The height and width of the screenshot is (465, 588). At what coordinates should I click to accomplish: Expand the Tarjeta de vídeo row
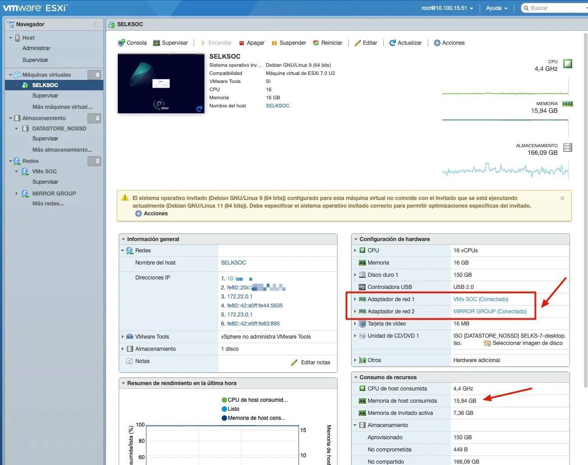tap(355, 324)
